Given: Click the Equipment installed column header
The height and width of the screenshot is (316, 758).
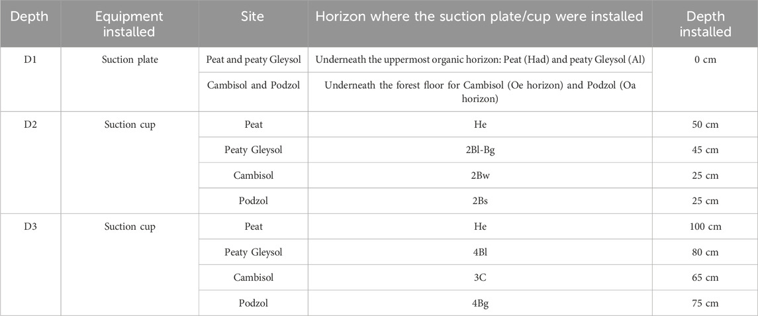Looking at the screenshot, I should (130, 24).
